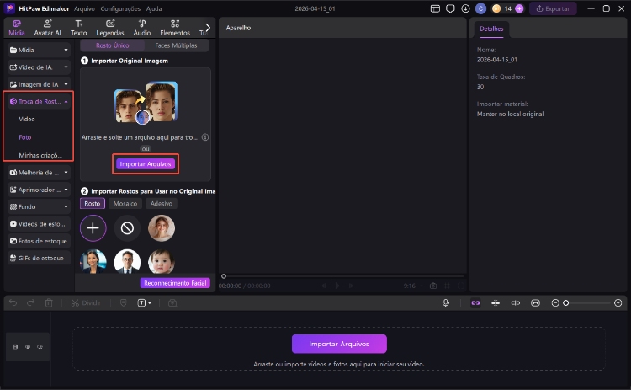Click the timeline zoom slider

[587, 302]
